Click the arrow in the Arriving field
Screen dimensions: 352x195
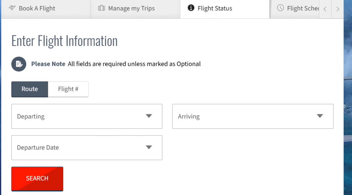(x=320, y=116)
